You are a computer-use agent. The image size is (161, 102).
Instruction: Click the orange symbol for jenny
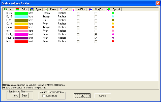(113, 27)
